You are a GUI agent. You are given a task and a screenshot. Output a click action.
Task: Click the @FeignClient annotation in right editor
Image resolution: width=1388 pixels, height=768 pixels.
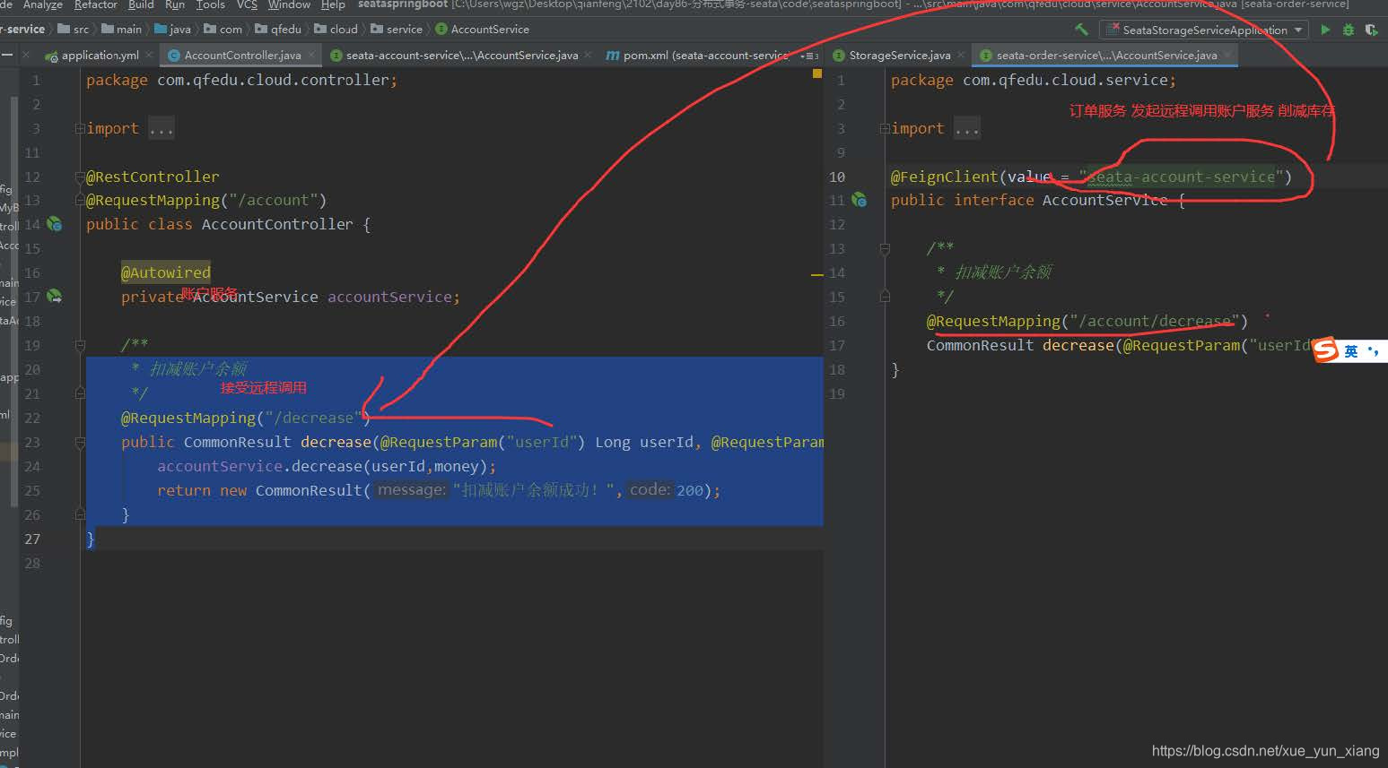(x=944, y=177)
